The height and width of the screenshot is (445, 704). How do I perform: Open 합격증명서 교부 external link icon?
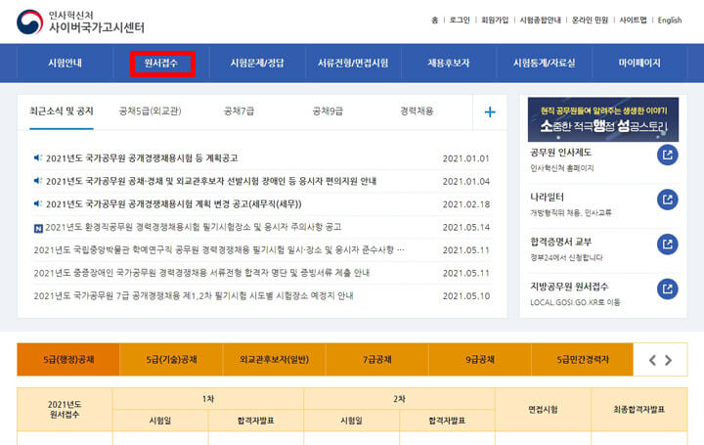pos(668,245)
